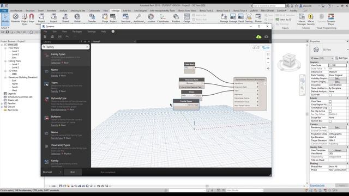Open Snaps settings in Revit ribbon
The width and height of the screenshot is (349, 196).
click(x=32, y=18)
